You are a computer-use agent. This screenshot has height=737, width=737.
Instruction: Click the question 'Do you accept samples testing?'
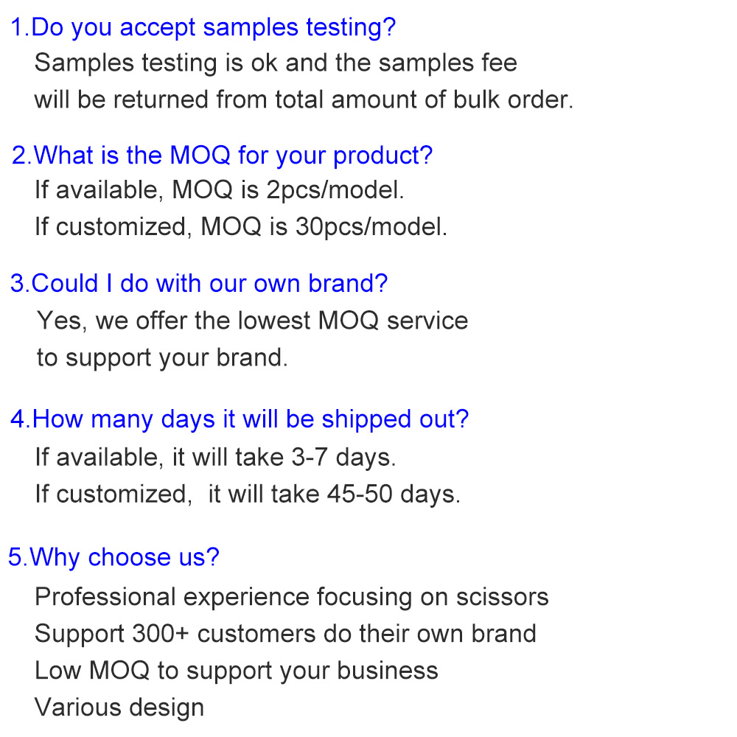203,27
